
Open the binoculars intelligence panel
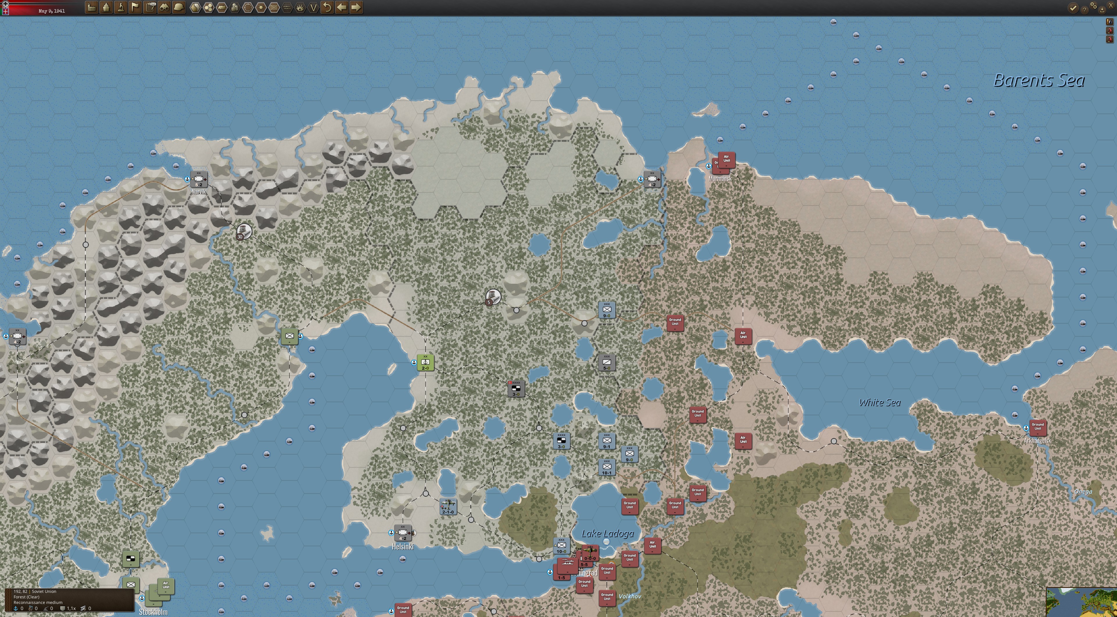pos(164,7)
